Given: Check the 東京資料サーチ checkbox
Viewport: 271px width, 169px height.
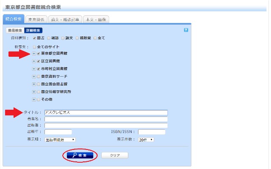Looking at the screenshot, I should pyautogui.click(x=39, y=77).
